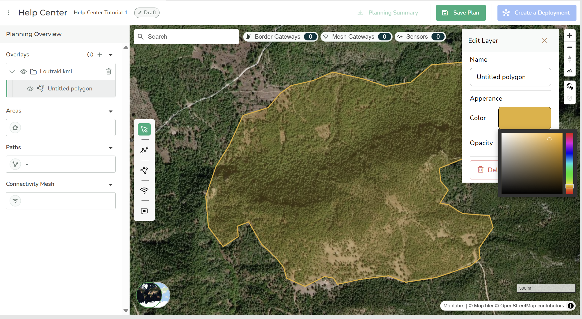The image size is (582, 319).
Task: Toggle visibility of Untitled polygon layer
Action: (x=30, y=89)
